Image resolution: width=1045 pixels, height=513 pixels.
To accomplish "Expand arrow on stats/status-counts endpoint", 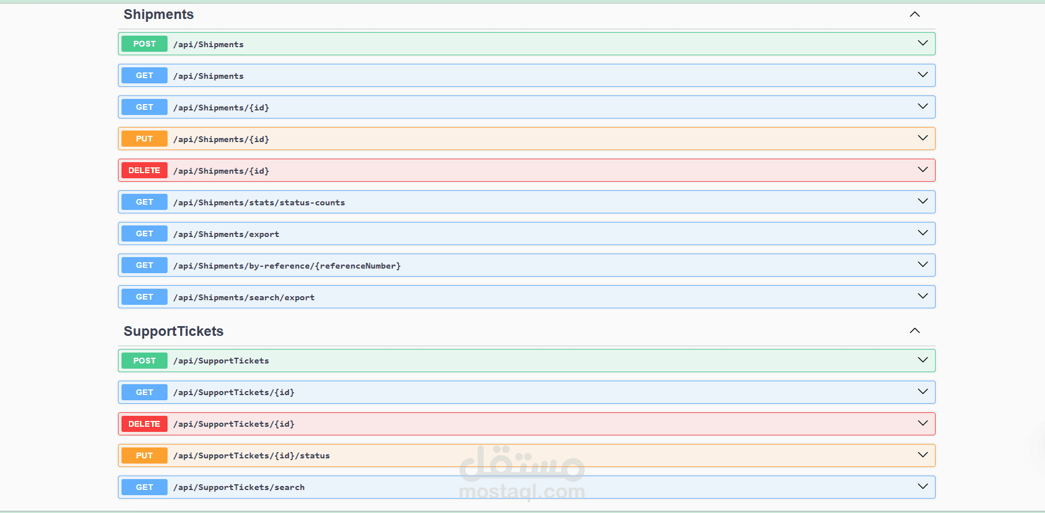I will [x=922, y=201].
